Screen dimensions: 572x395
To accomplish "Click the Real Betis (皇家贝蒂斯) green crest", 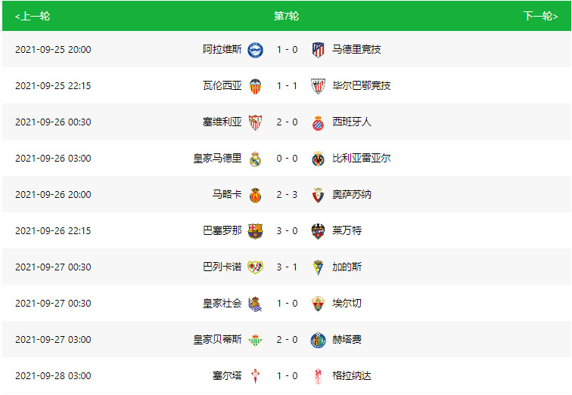I will [256, 340].
